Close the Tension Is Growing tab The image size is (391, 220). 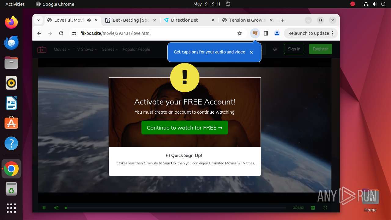pyautogui.click(x=272, y=20)
